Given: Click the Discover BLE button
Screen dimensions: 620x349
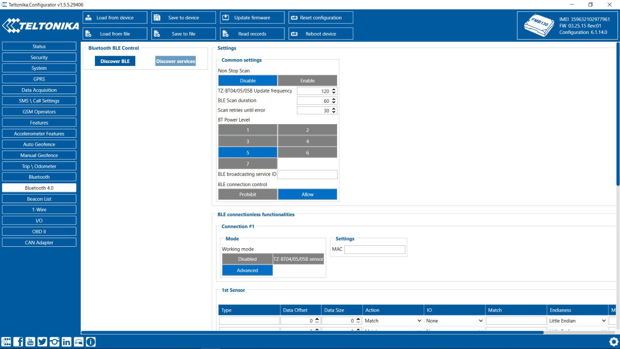Looking at the screenshot, I should [115, 61].
